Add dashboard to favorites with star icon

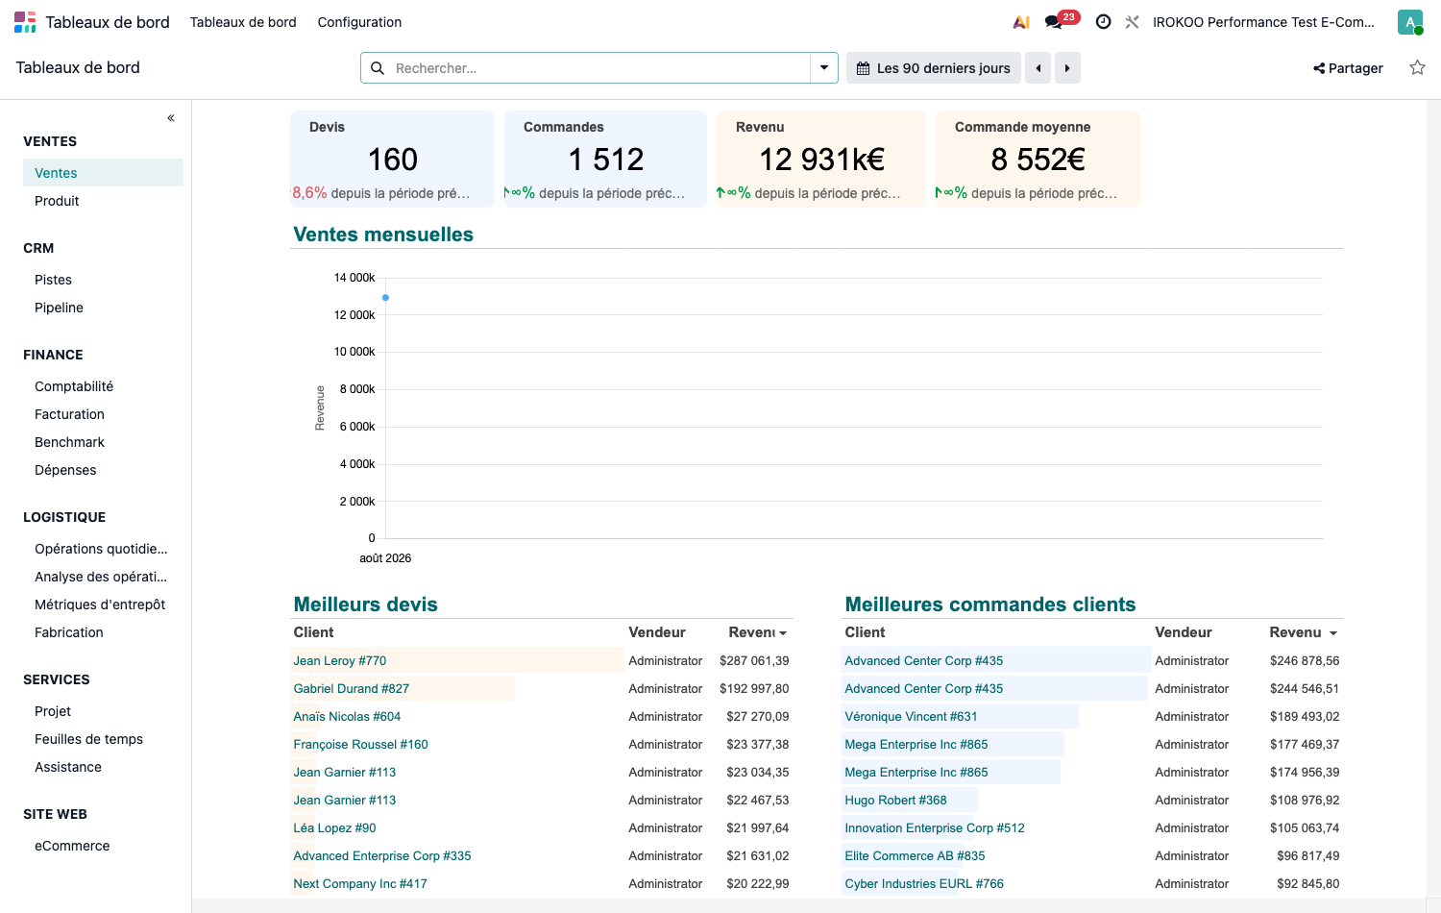(x=1417, y=67)
